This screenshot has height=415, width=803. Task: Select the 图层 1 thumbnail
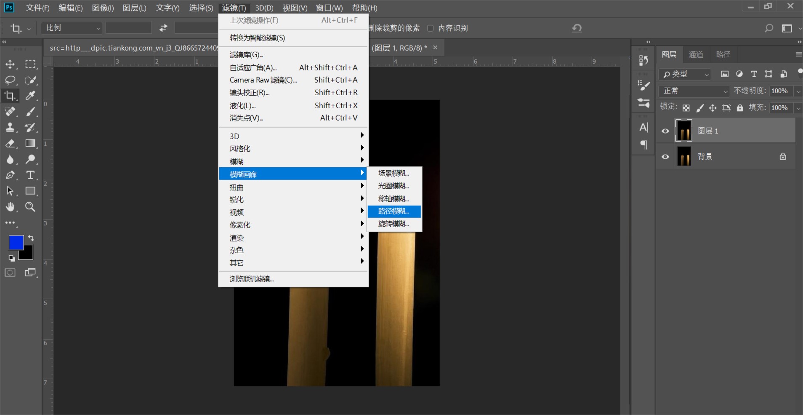tap(683, 131)
